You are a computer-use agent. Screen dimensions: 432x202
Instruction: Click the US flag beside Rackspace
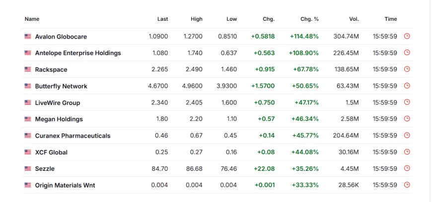(x=27, y=69)
